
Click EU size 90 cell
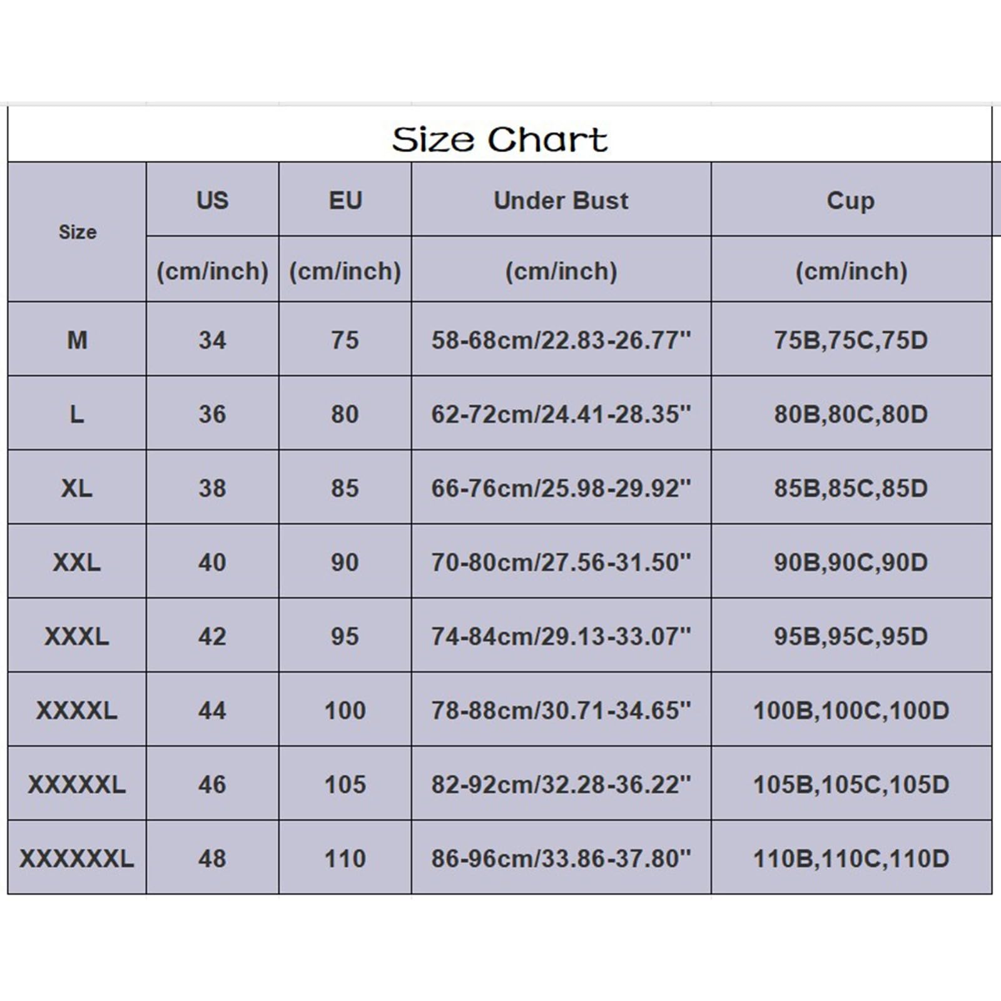pyautogui.click(x=345, y=562)
